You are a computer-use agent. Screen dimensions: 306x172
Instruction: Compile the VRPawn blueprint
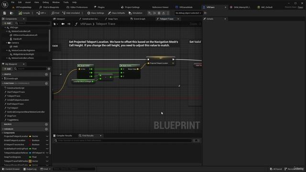(24, 13)
